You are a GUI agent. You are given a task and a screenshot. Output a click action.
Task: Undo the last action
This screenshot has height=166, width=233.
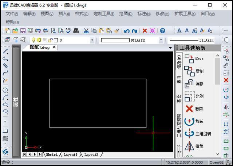pos(127,31)
